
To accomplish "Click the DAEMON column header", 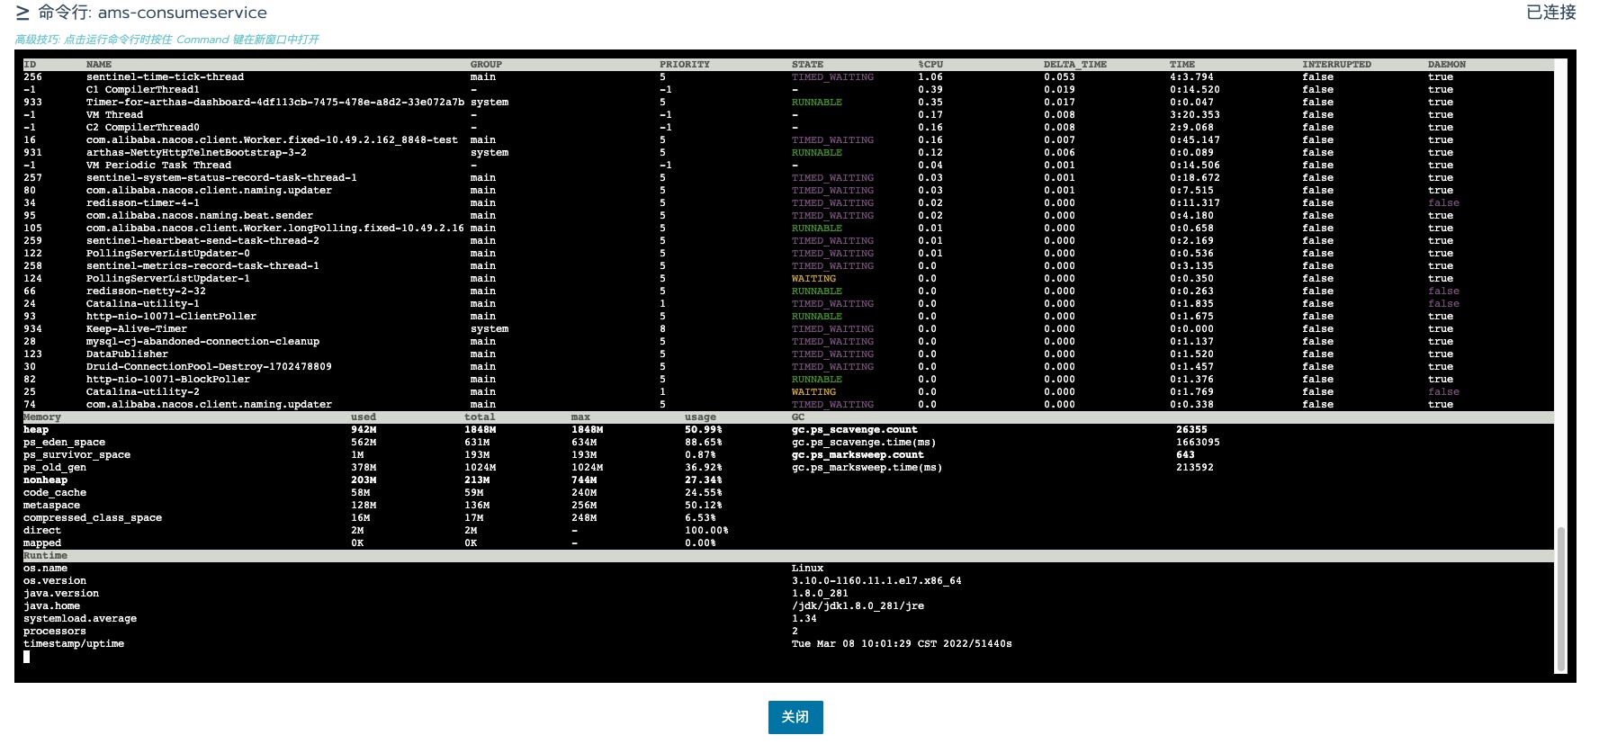I will coord(1447,65).
